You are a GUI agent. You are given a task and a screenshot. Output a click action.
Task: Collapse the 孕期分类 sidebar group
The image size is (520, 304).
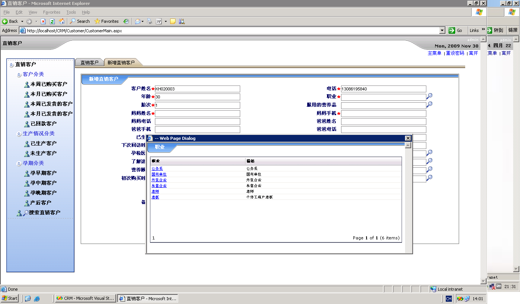[19, 164]
